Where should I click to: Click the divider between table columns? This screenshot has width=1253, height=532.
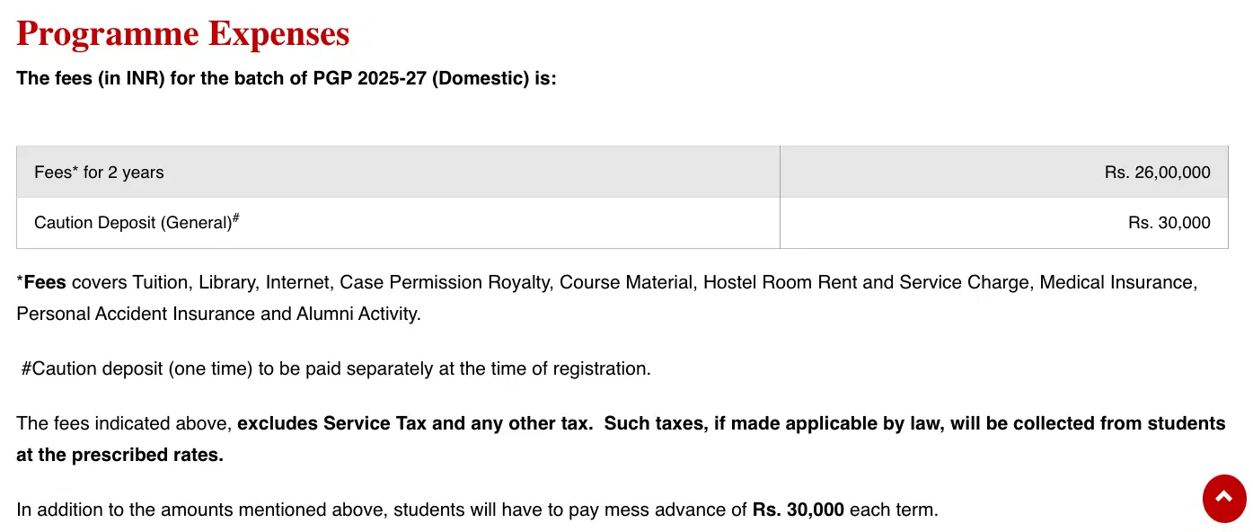780,197
